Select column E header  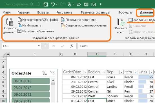coord(97,54)
